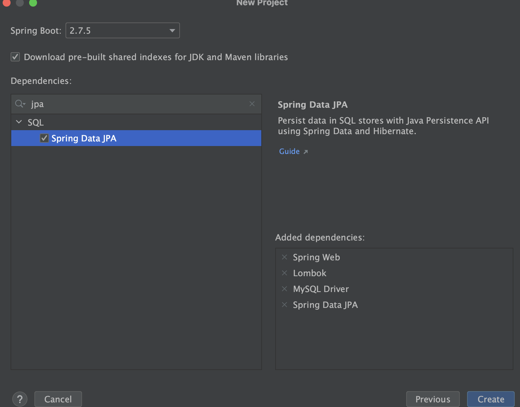This screenshot has height=407, width=520.
Task: Remove MySQL Driver from added dependencies
Action: coord(284,289)
